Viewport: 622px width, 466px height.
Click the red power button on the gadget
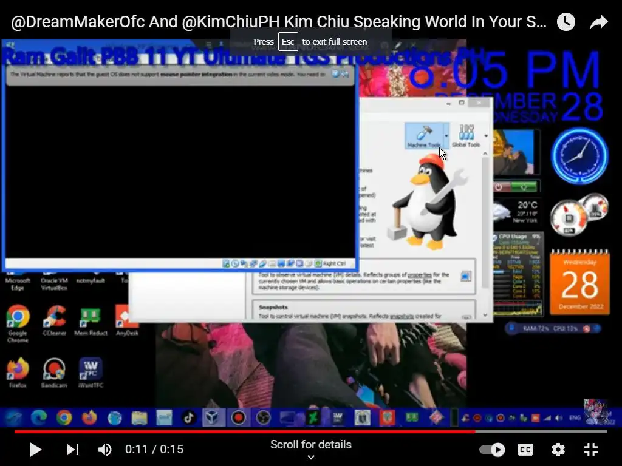click(499, 187)
